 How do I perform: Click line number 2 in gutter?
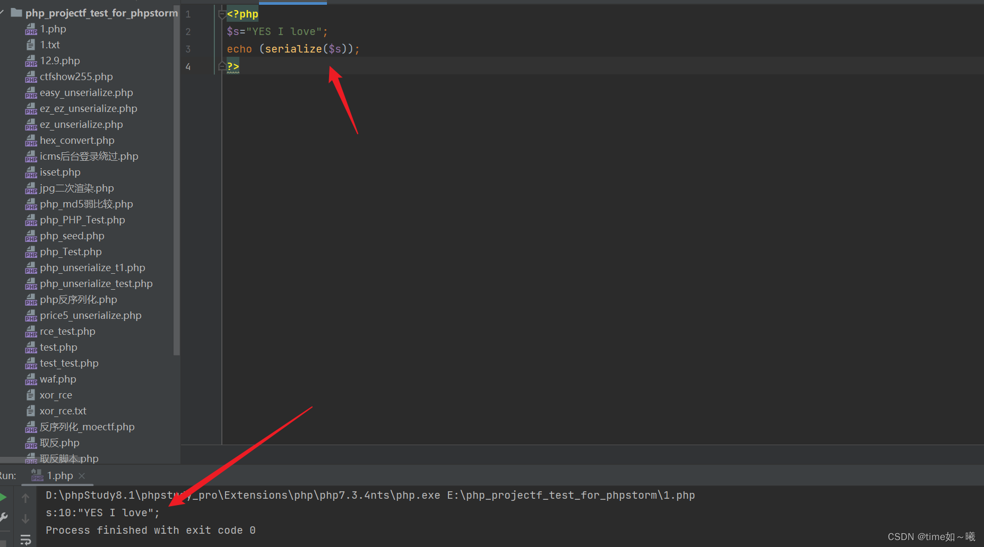coord(188,32)
